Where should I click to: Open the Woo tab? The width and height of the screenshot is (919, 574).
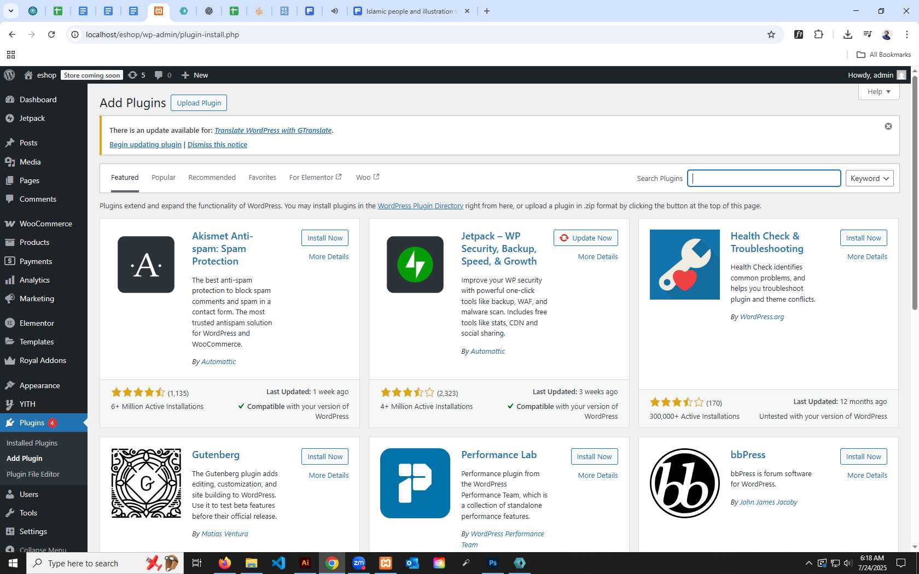tap(368, 177)
